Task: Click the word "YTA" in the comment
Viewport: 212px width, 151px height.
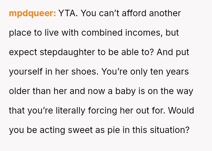Action: pyautogui.click(x=67, y=13)
